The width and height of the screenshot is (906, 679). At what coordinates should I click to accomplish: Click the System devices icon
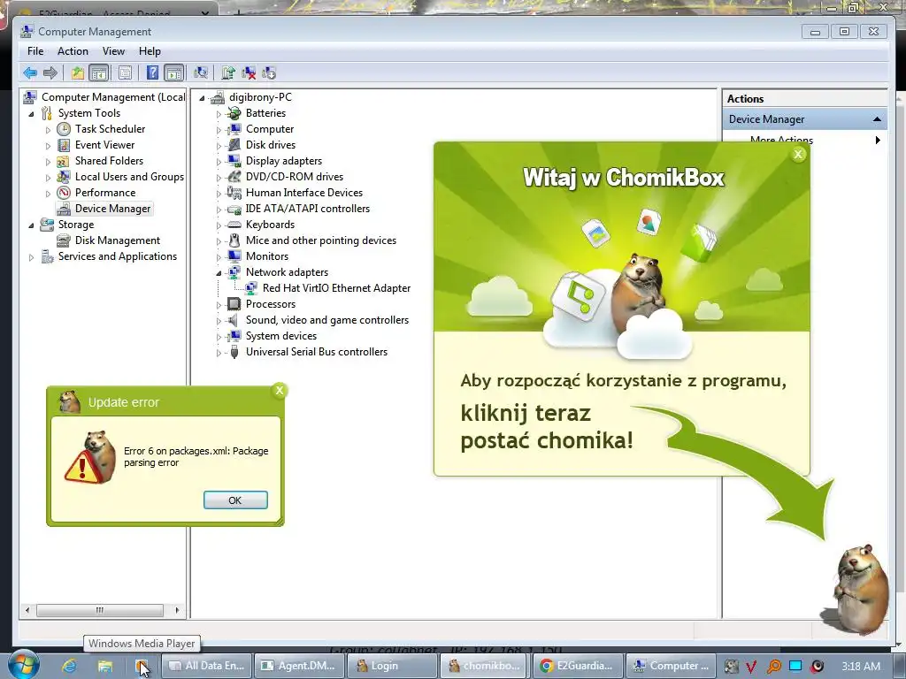pos(234,335)
